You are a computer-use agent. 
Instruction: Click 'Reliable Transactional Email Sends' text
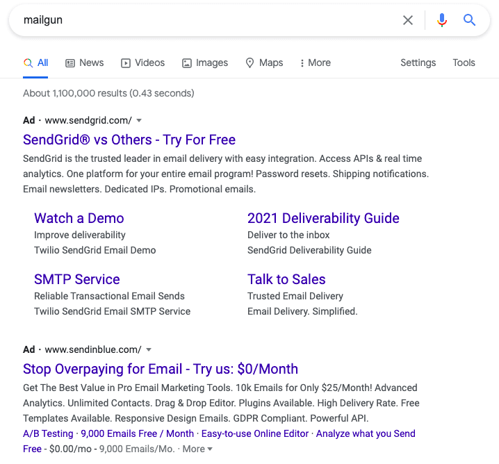[x=109, y=296]
